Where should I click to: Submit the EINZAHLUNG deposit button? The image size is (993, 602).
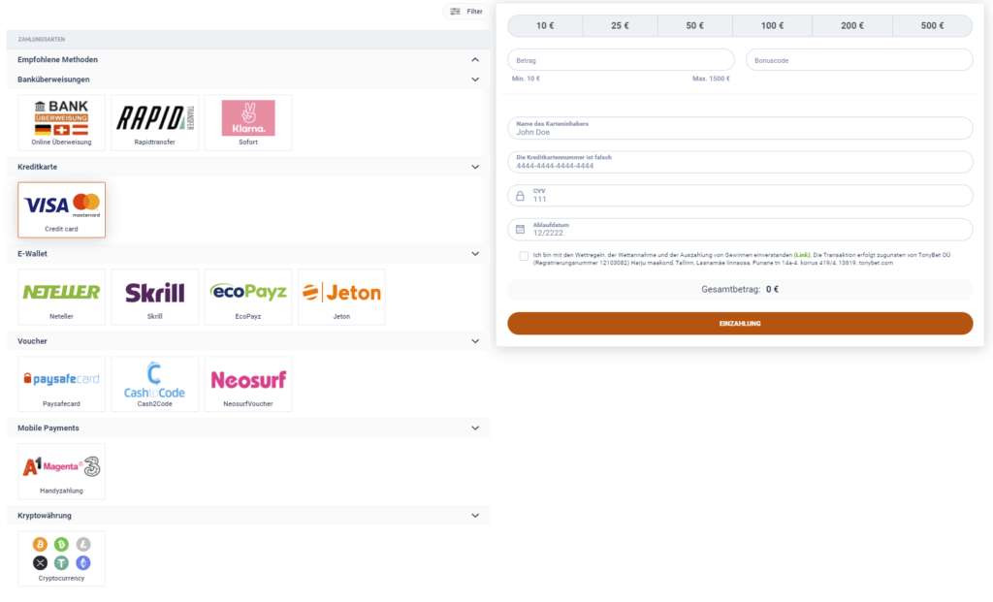[x=740, y=324]
